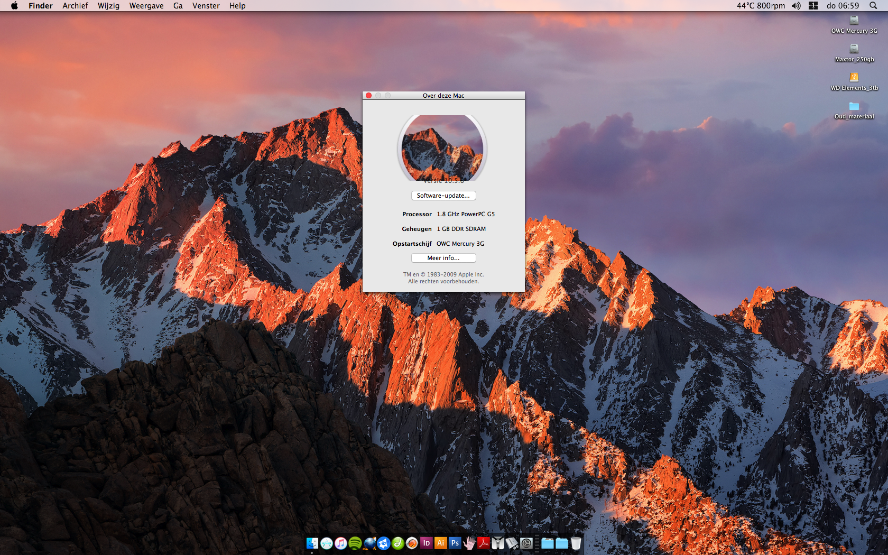Select the Maxtor_250gb drive on the desktop
Image resolution: width=888 pixels, height=555 pixels.
(854, 53)
